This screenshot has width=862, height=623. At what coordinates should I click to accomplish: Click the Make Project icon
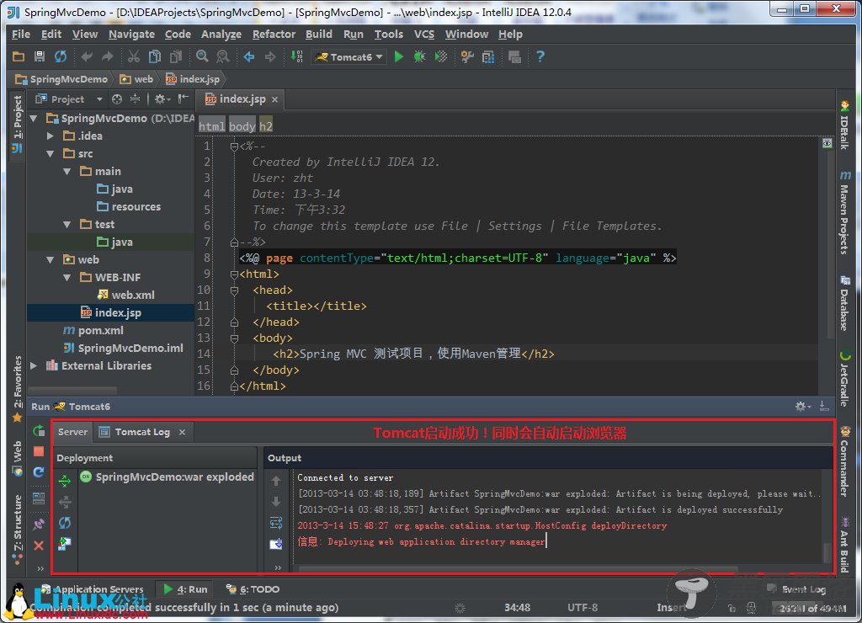point(297,56)
